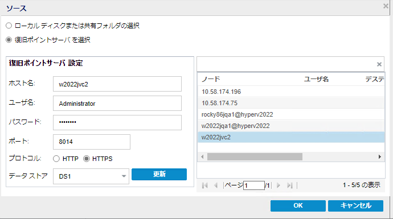Go to first page of node list

(x=205, y=185)
